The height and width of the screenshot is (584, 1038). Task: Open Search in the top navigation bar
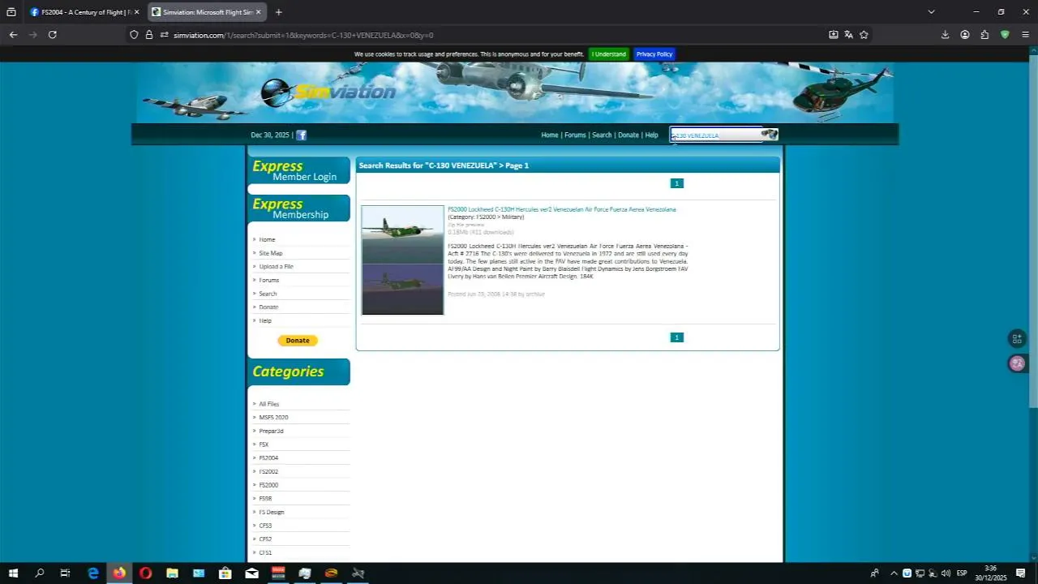point(602,135)
